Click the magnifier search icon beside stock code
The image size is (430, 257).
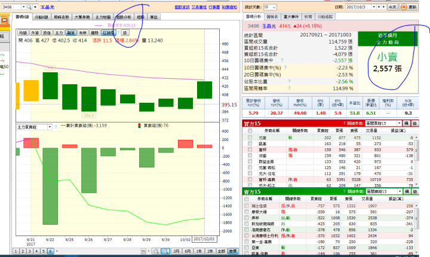point(29,7)
